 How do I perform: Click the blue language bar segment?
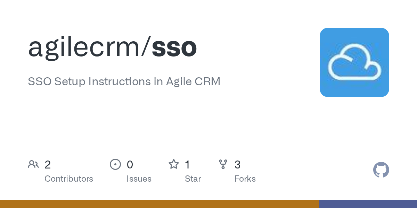point(368,204)
